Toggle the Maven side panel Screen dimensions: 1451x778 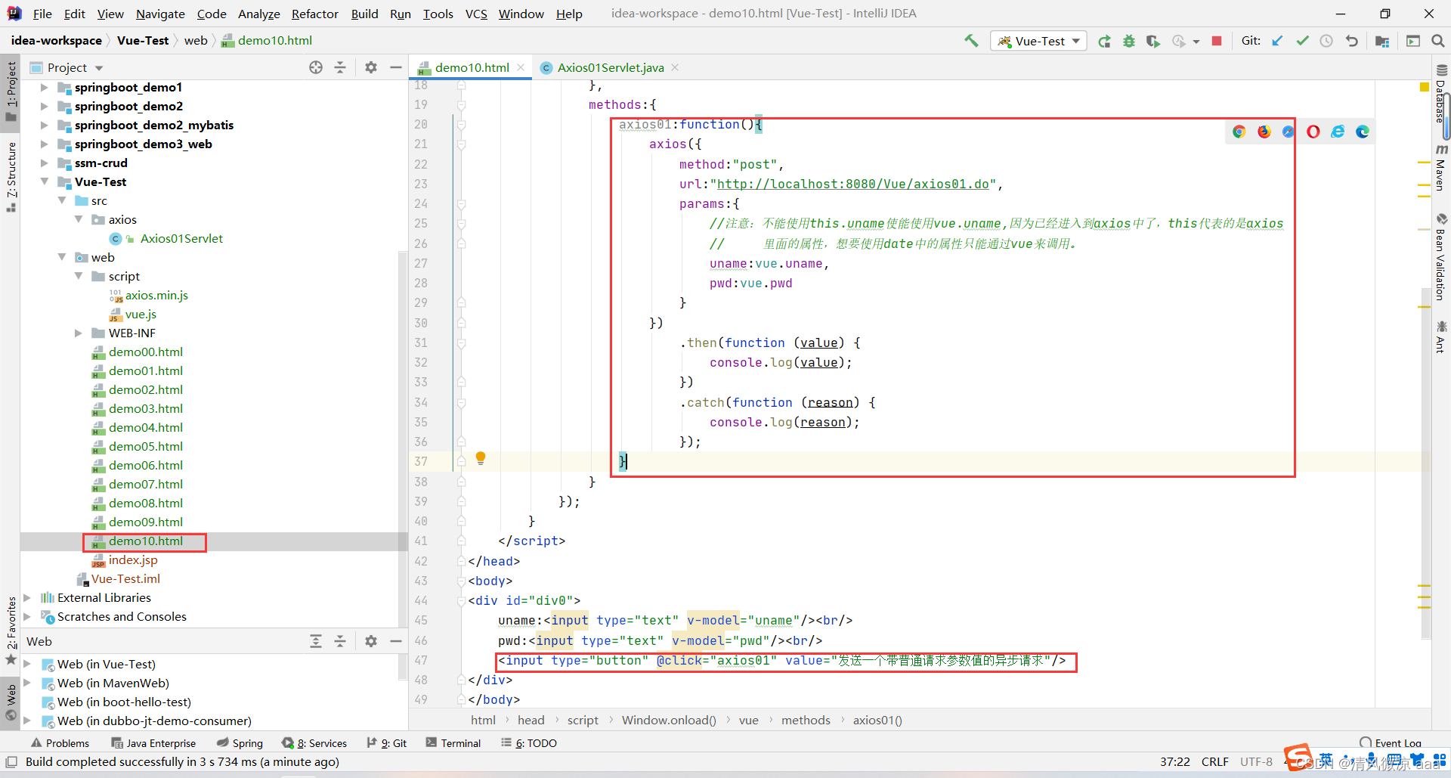click(1441, 169)
